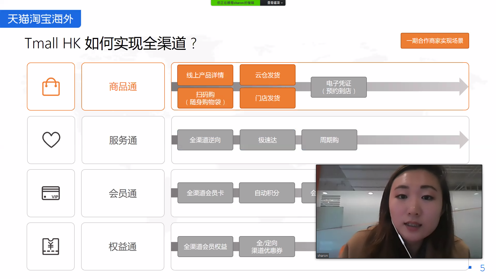The height and width of the screenshot is (279, 496).
Task: Select the 会员通 box
Action: pyautogui.click(x=123, y=193)
